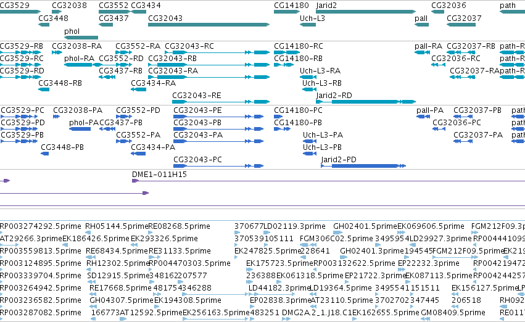Viewport: 525px width, 322px height.
Task: Click EST FGM306C02.5prime label
Action: click(x=336, y=239)
